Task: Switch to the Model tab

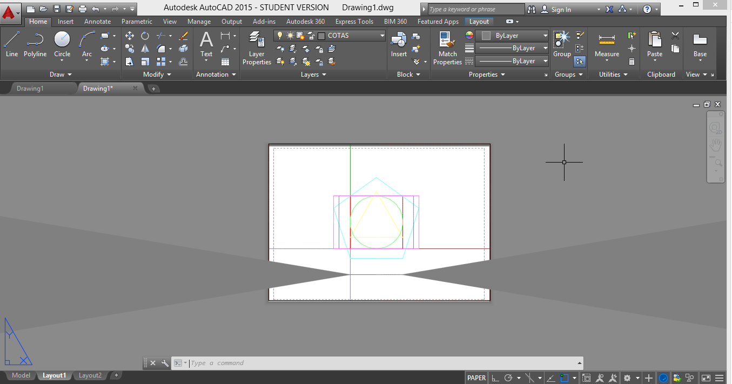Action: (x=21, y=375)
